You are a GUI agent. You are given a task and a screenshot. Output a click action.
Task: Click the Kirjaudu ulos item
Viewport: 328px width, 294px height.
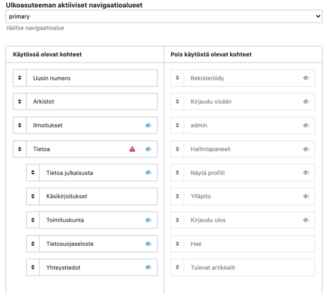243,220
